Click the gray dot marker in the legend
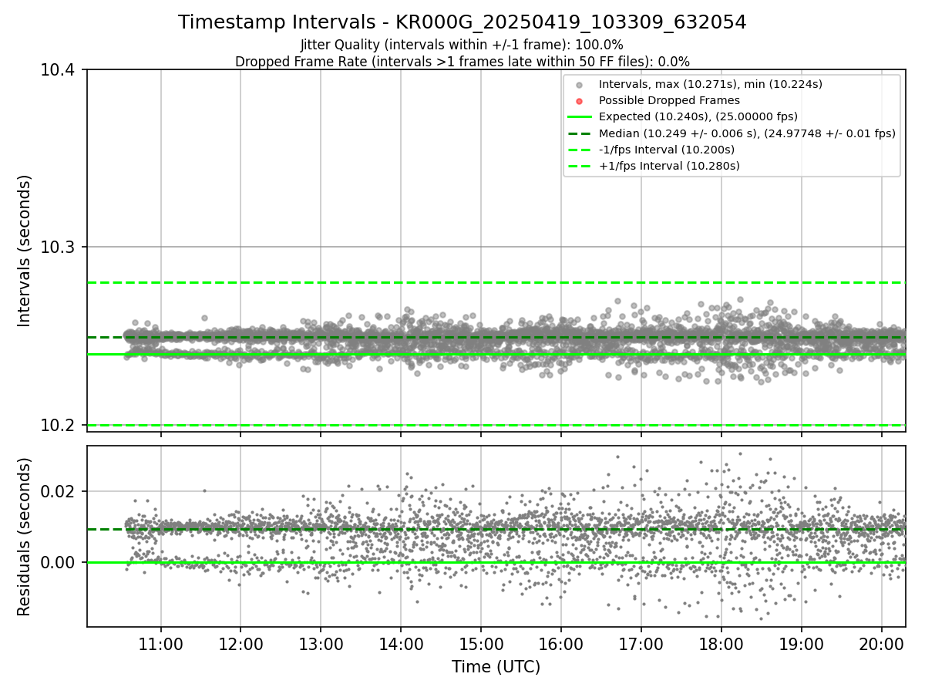The height and width of the screenshot is (694, 925). [579, 85]
